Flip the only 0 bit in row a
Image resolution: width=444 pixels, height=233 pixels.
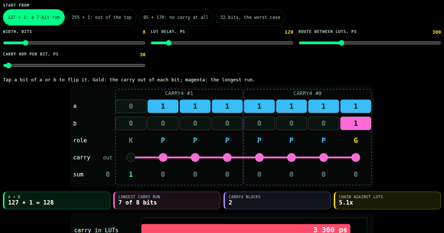click(131, 106)
